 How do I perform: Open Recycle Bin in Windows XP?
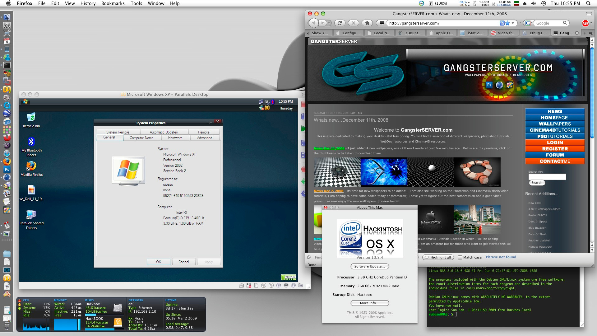click(x=31, y=120)
